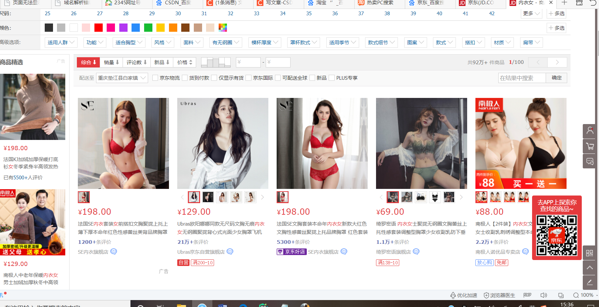This screenshot has width=599, height=307.
Task: Open ¥69.00 绮罗密语 product image
Action: click(x=421, y=143)
